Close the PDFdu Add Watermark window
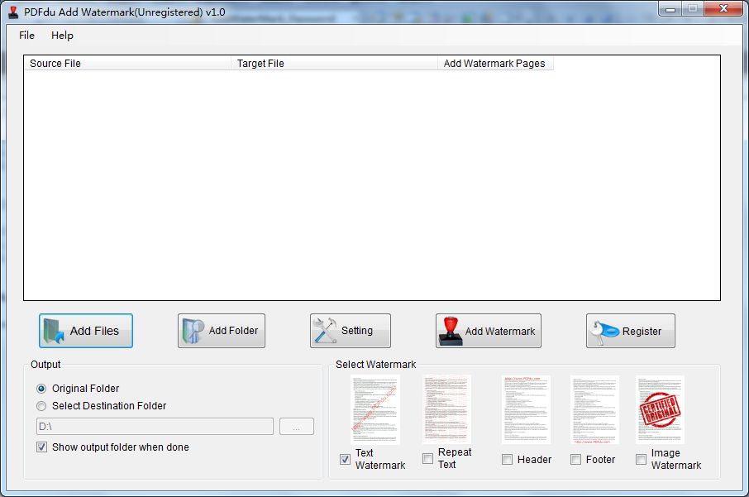Image resolution: width=749 pixels, height=497 pixels. coord(723,9)
